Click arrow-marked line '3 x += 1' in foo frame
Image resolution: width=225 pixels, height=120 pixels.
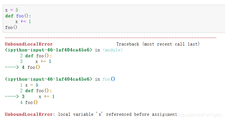30,97
